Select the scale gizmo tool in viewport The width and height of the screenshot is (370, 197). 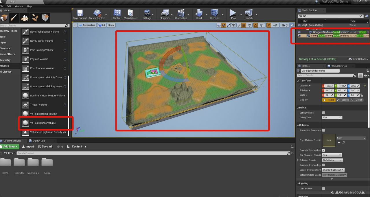tap(228, 25)
